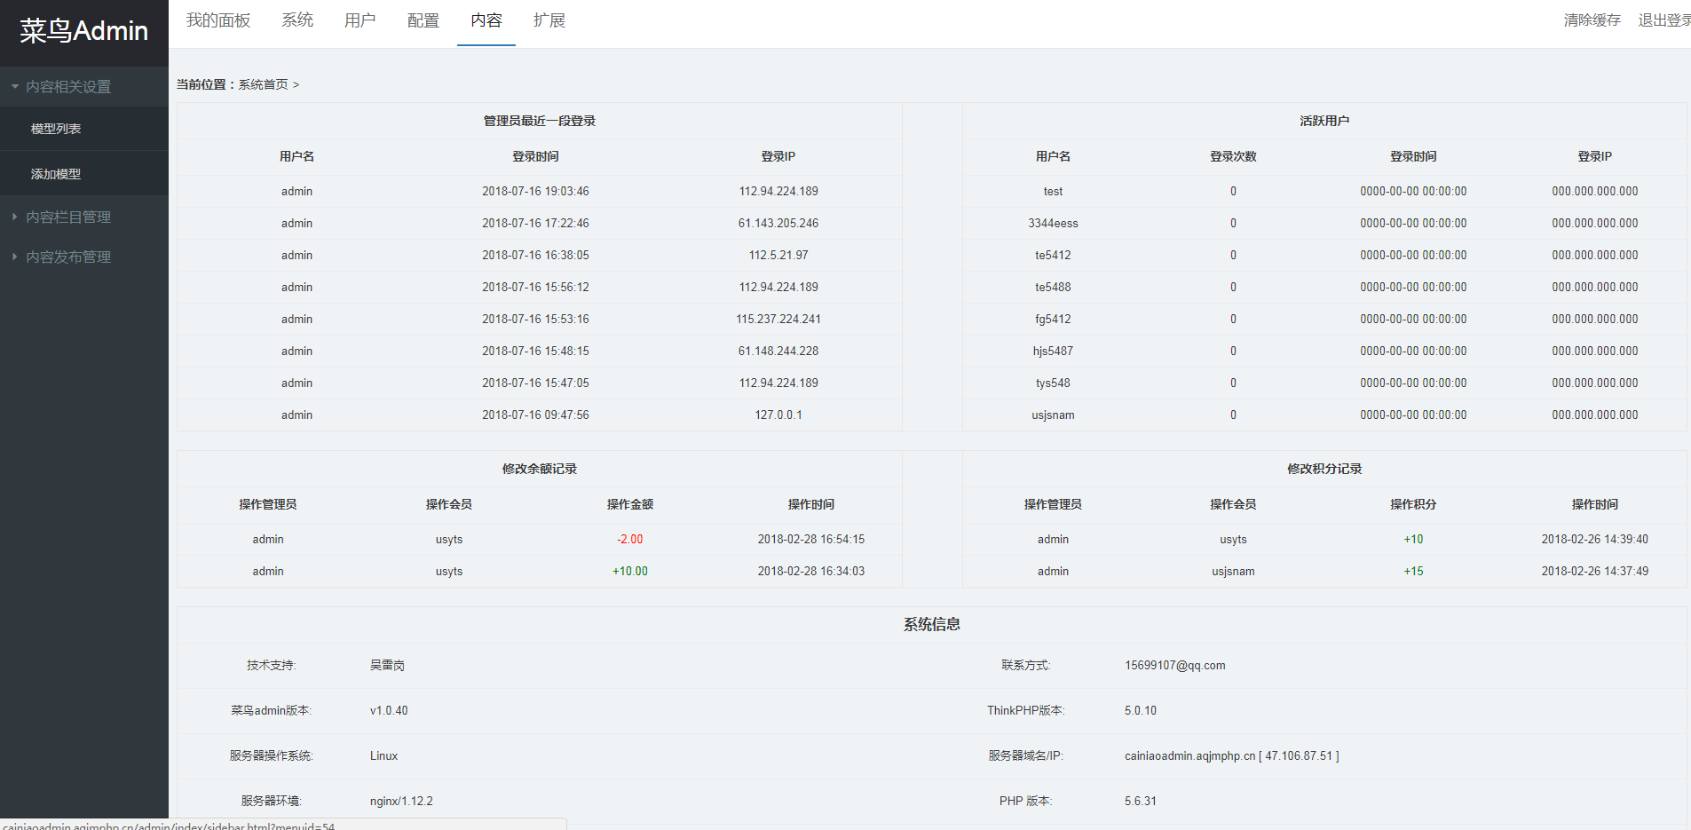This screenshot has height=830, width=1691.
Task: Click the 登录时间 header in admin login table
Action: click(535, 156)
